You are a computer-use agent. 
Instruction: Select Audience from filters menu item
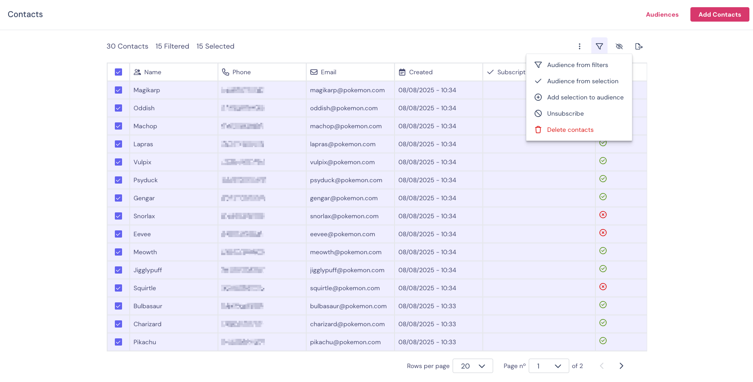pyautogui.click(x=579, y=65)
